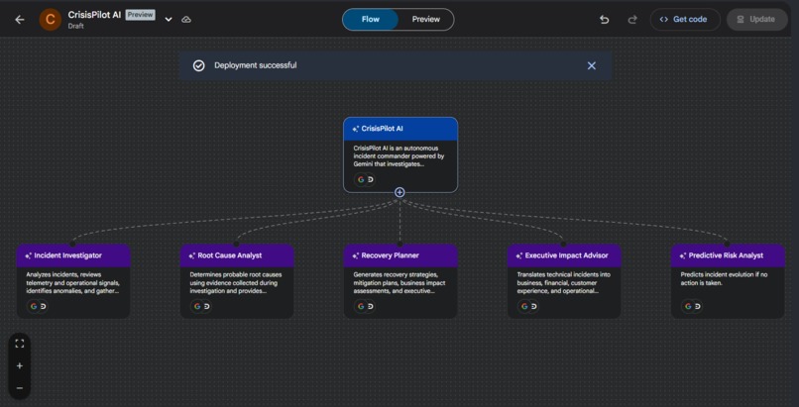The height and width of the screenshot is (407, 799).
Task: Click description 'CrisisPilot AI is an autonomous incident commander'
Action: click(399, 155)
